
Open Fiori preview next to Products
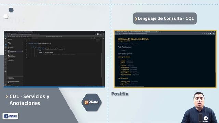130,60
